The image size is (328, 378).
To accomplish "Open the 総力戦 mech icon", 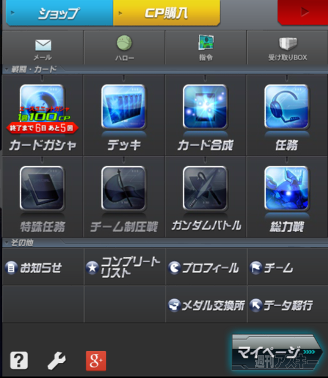I will point(286,188).
